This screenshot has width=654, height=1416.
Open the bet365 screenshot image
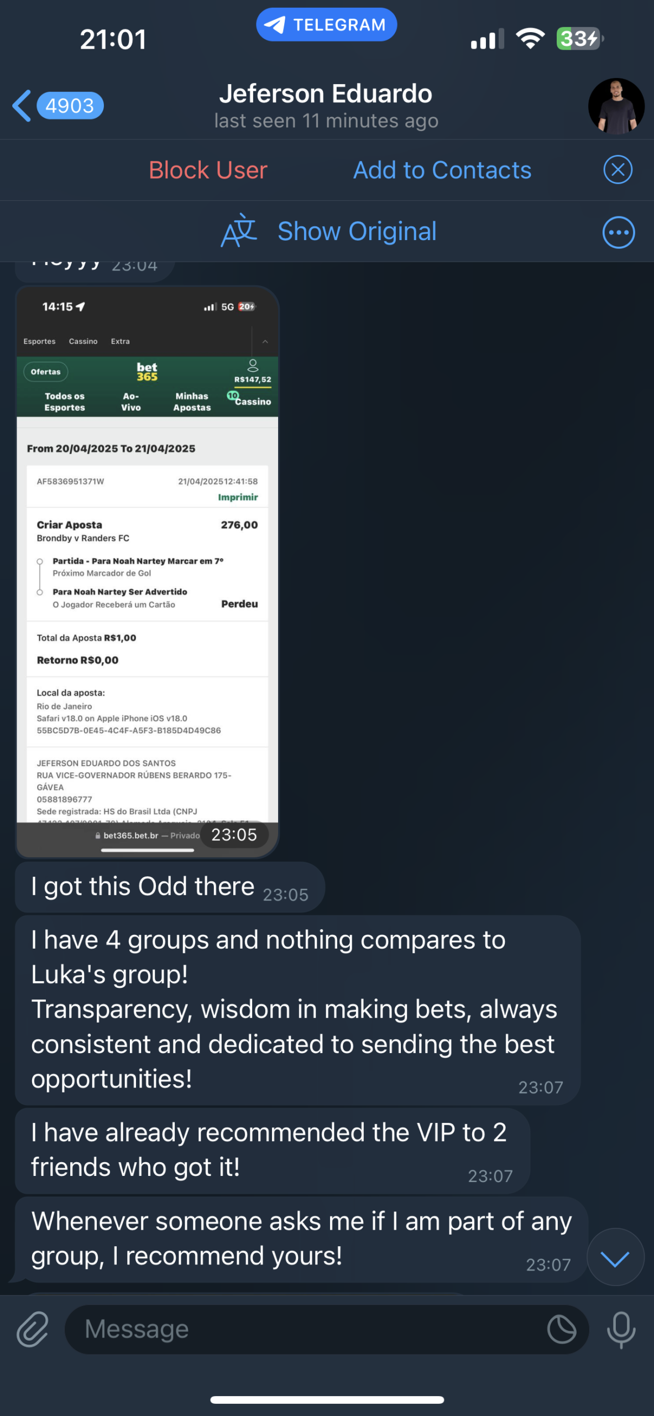tap(148, 572)
